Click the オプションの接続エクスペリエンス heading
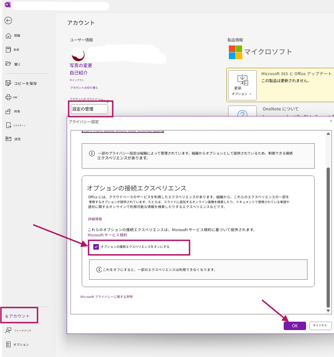The width and height of the screenshot is (334, 357). coord(137,188)
